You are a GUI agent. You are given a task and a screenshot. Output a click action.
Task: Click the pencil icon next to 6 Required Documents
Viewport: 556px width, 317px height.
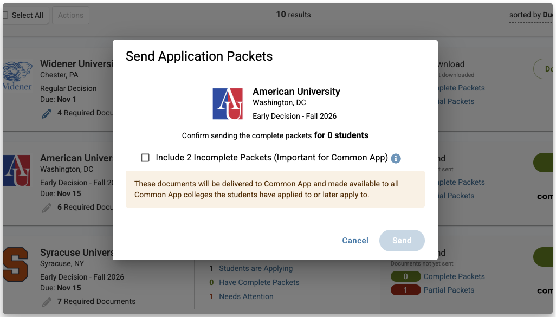pyautogui.click(x=47, y=208)
